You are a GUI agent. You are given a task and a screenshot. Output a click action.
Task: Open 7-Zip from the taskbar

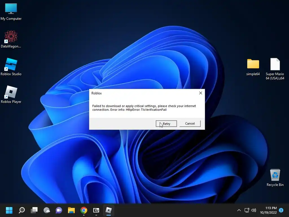(96, 210)
